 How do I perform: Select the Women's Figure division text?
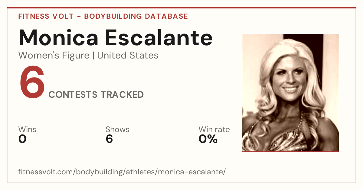tap(54, 55)
